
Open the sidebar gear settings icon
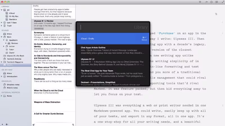pyautogui.click(x=6, y=124)
